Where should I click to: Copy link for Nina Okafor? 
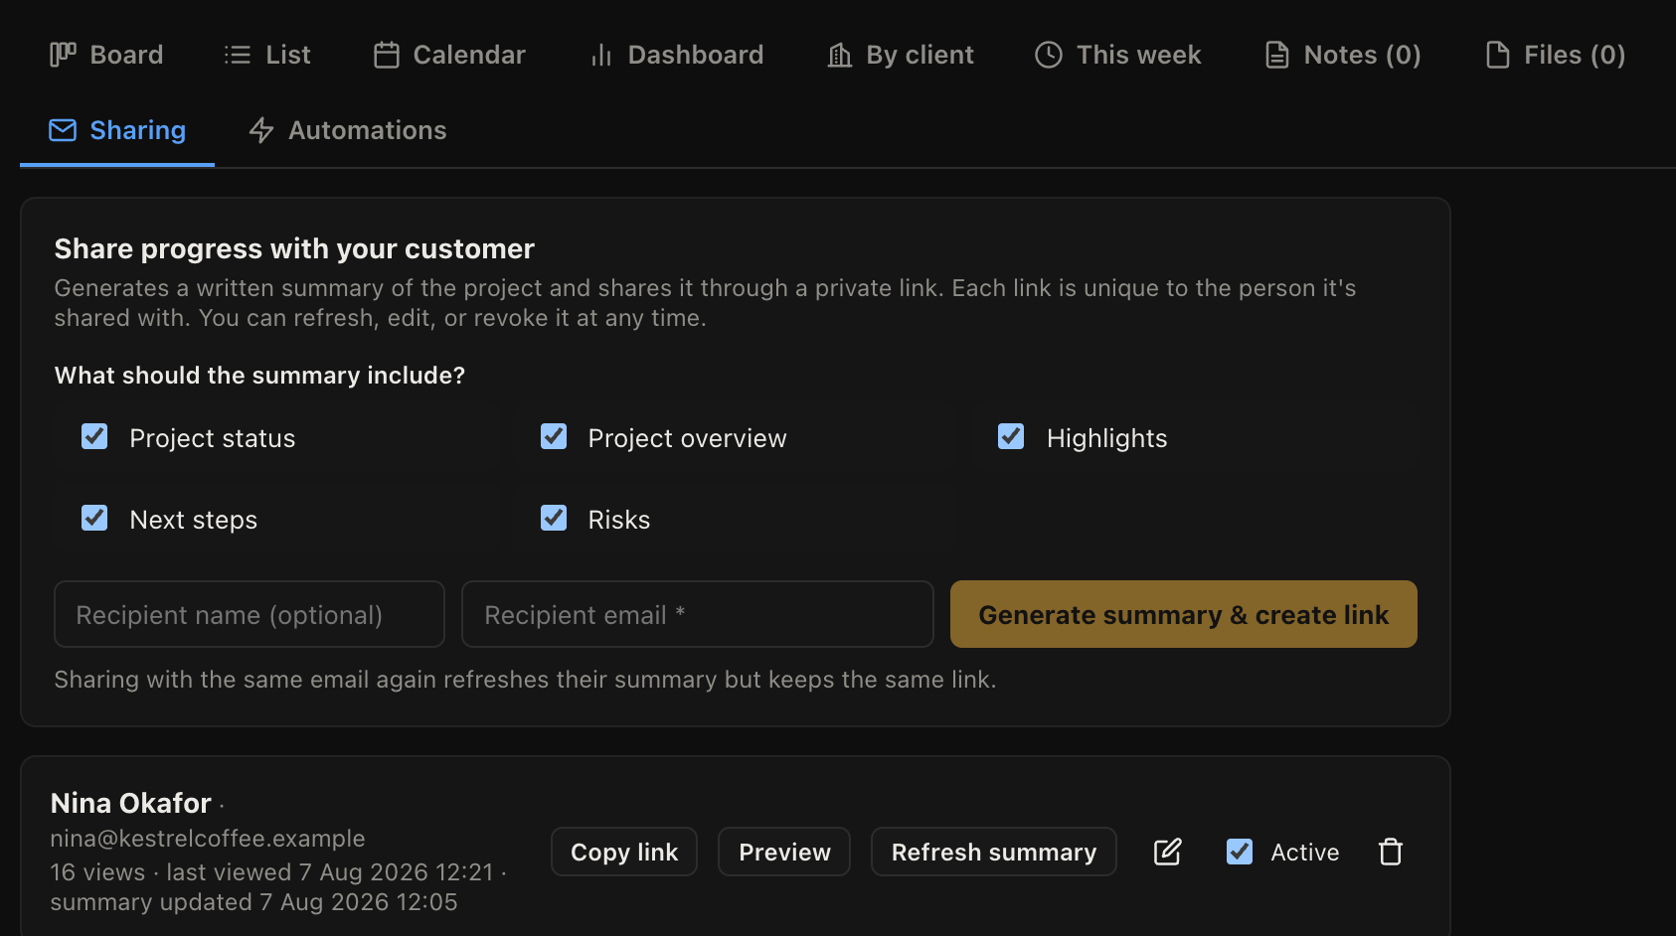624,852
